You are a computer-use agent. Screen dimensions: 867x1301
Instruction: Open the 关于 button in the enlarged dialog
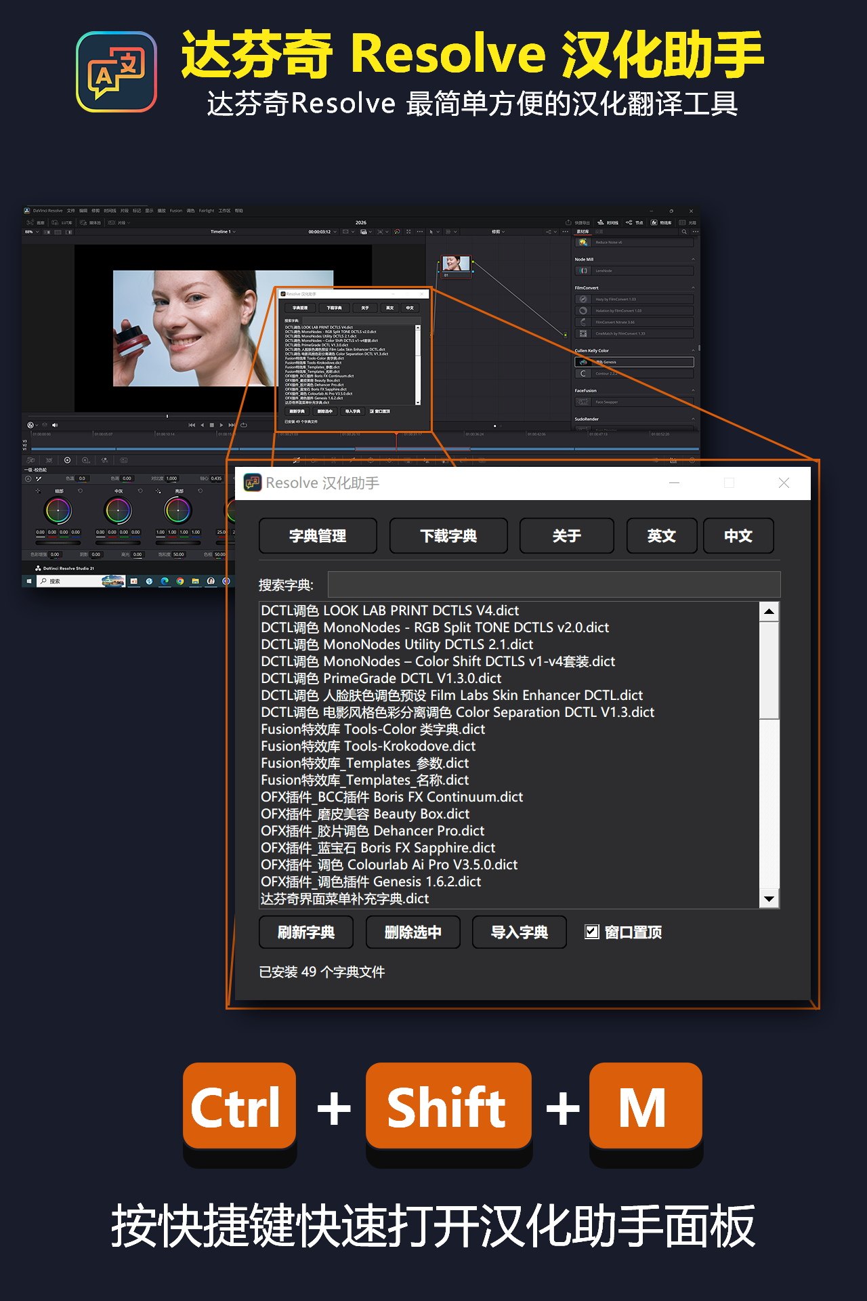pos(567,536)
